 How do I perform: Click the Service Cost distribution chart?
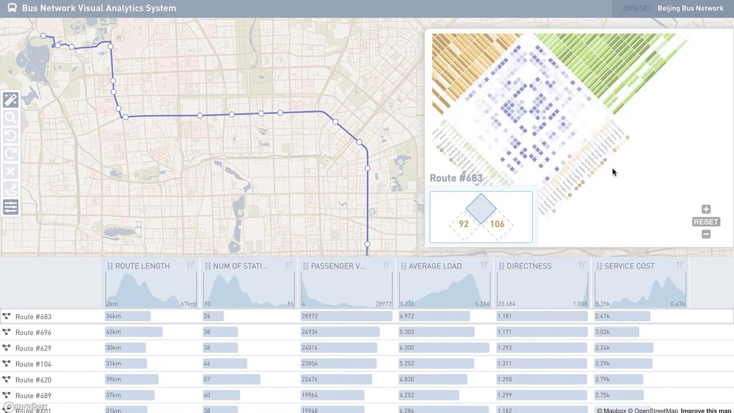pyautogui.click(x=640, y=290)
